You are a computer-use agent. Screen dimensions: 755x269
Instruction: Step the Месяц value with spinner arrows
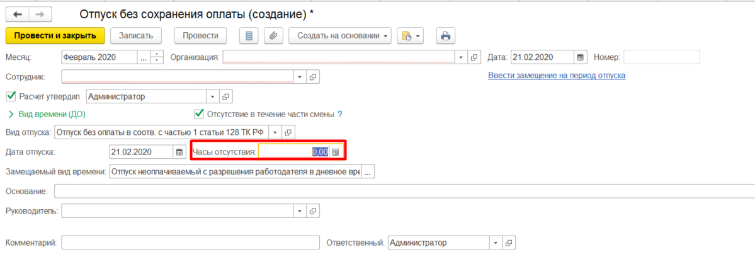(x=157, y=57)
